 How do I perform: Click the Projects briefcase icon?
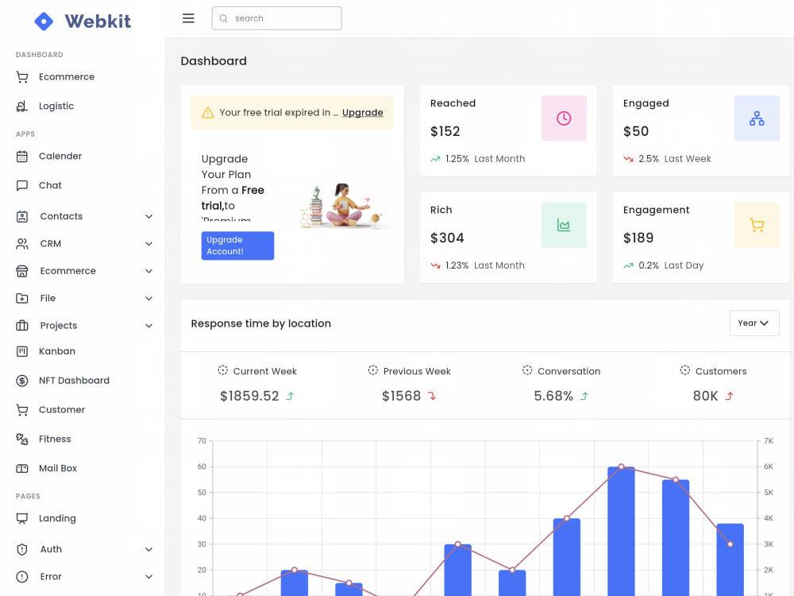pos(21,326)
